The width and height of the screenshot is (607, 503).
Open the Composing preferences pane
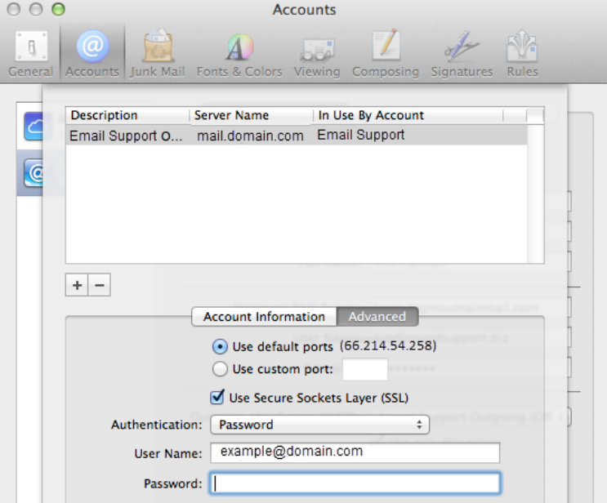pyautogui.click(x=385, y=53)
